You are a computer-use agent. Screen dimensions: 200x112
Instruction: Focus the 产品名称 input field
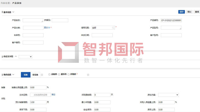tap(33, 20)
